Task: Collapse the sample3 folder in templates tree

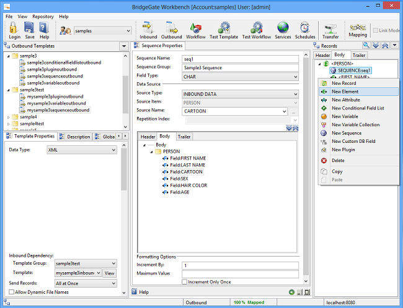Action: tap(9, 56)
